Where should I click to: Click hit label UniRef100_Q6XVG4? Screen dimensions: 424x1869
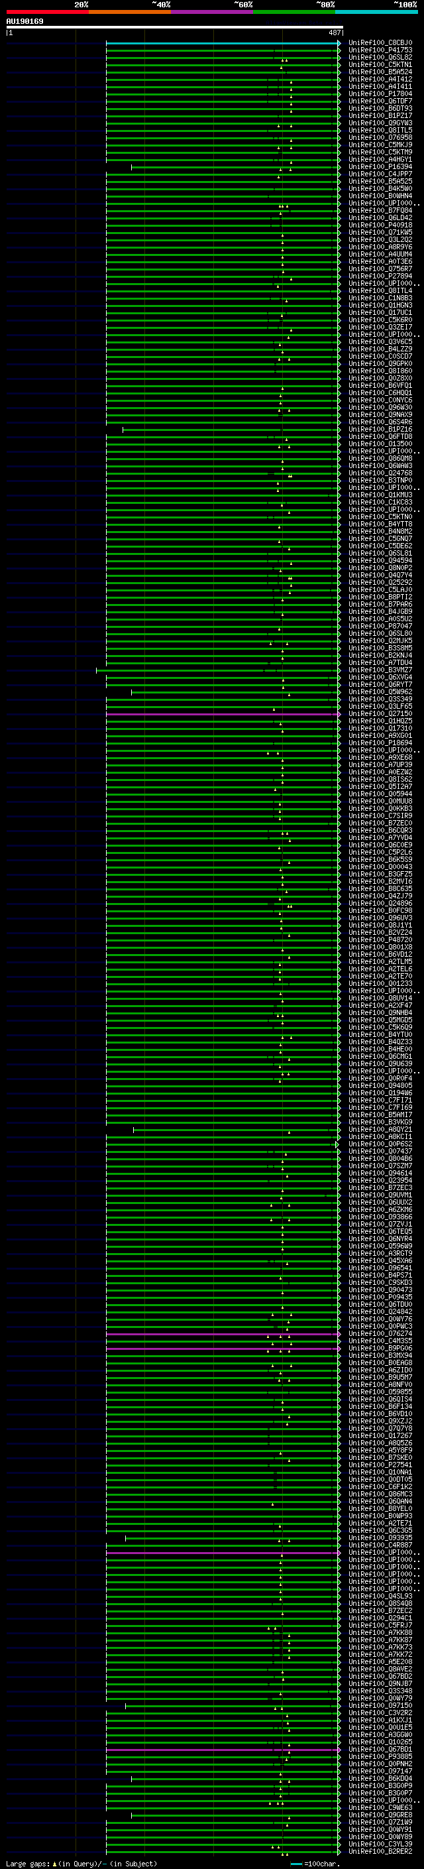click(380, 678)
